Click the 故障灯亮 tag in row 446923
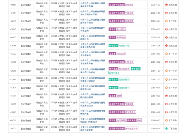The image size is (188, 138). [121, 37]
